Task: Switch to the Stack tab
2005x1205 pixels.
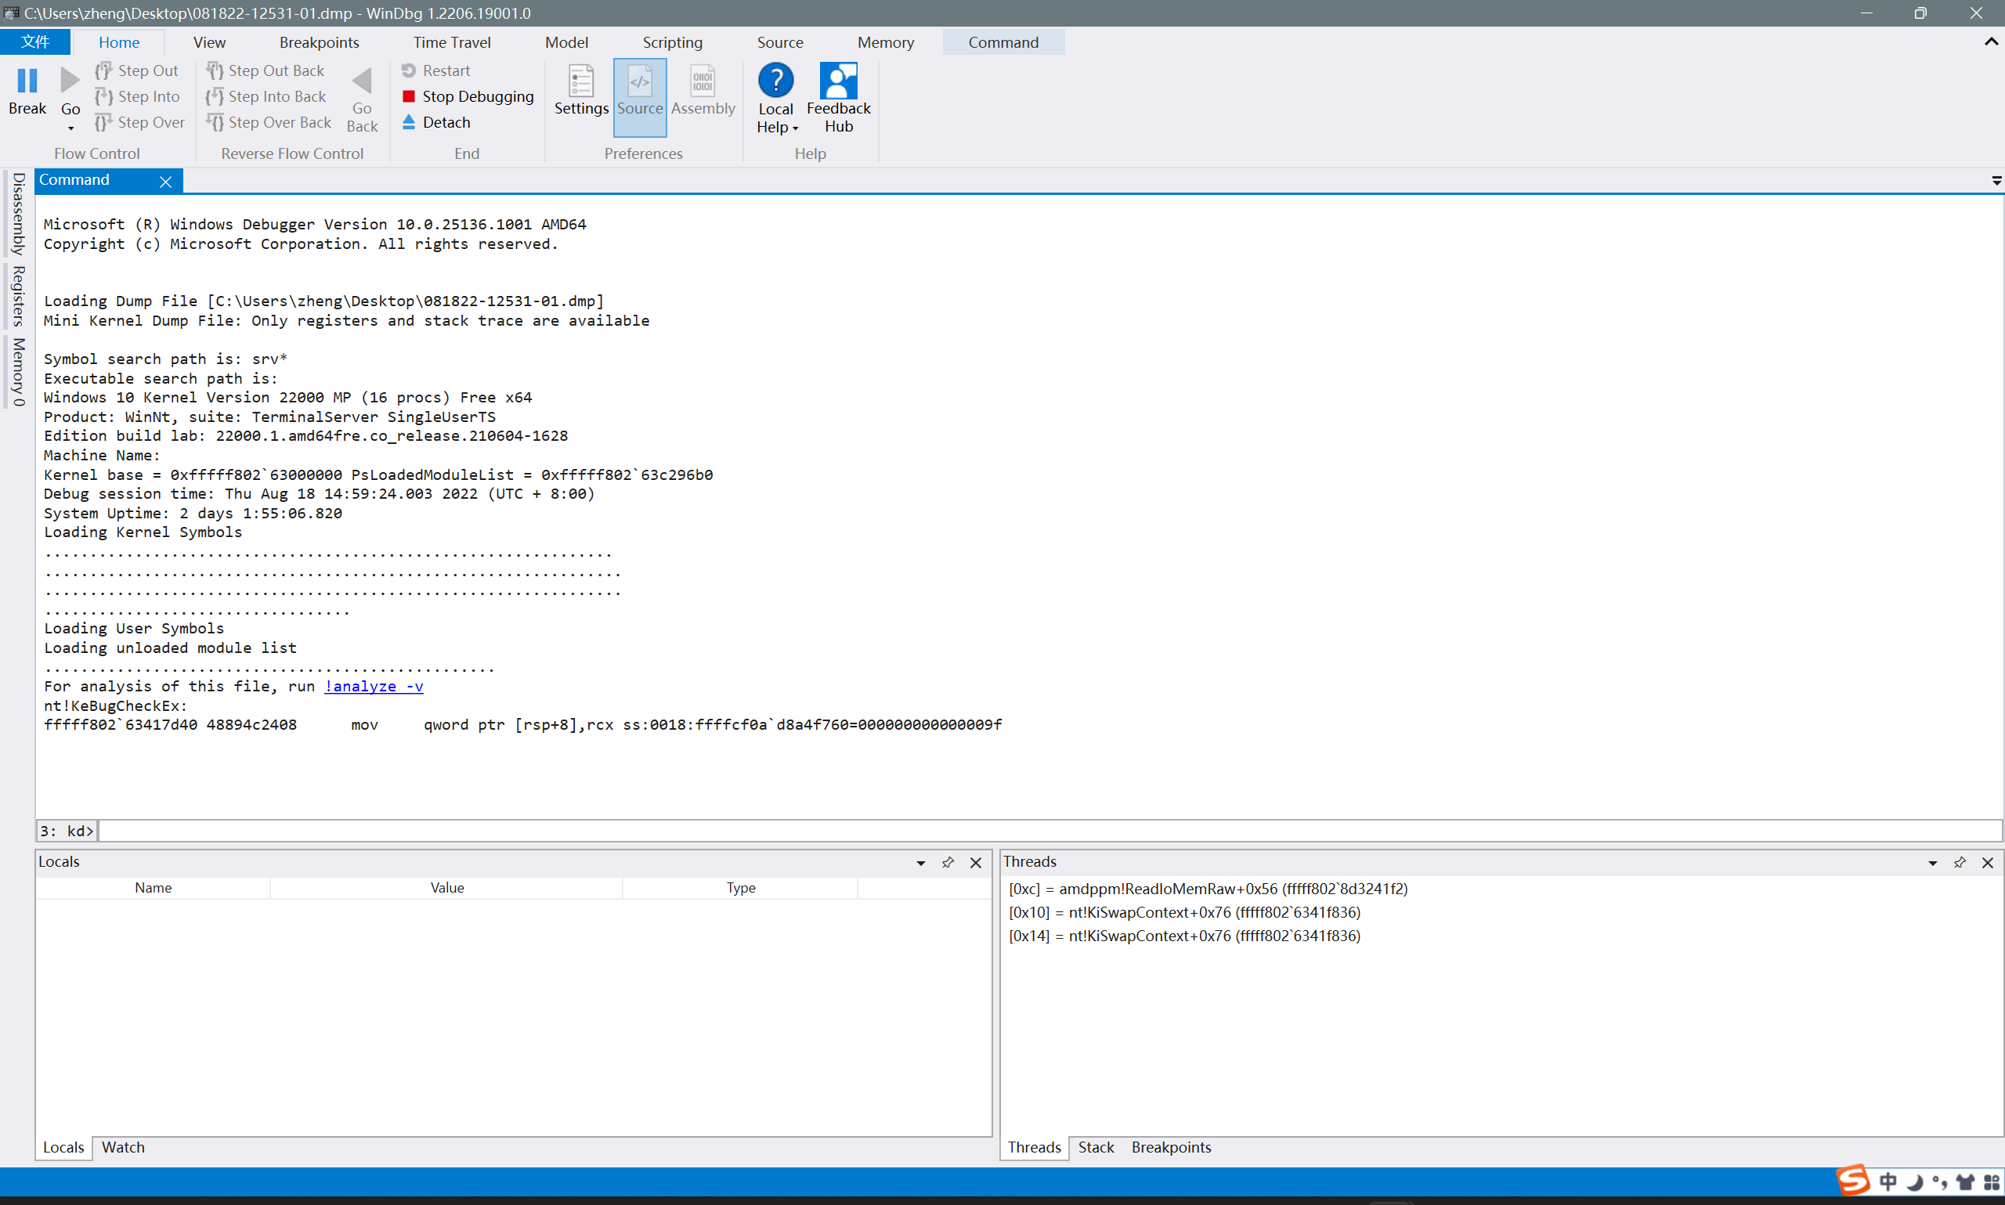Action: [1096, 1147]
